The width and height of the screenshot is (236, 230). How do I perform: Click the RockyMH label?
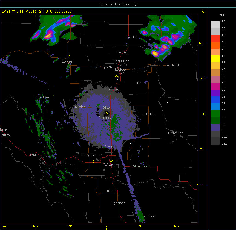pos(67,62)
